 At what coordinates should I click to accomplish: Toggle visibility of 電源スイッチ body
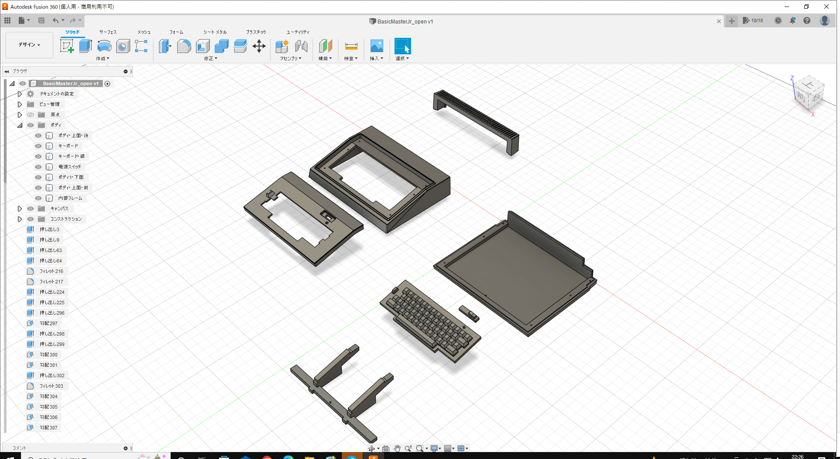[38, 166]
